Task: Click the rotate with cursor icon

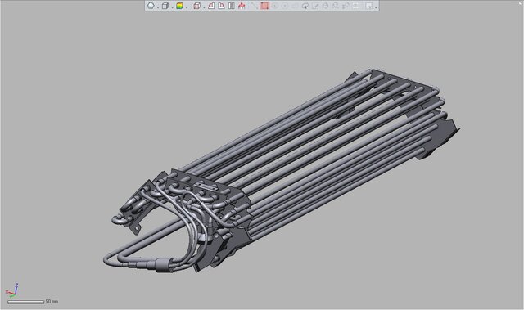Action: pyautogui.click(x=305, y=6)
